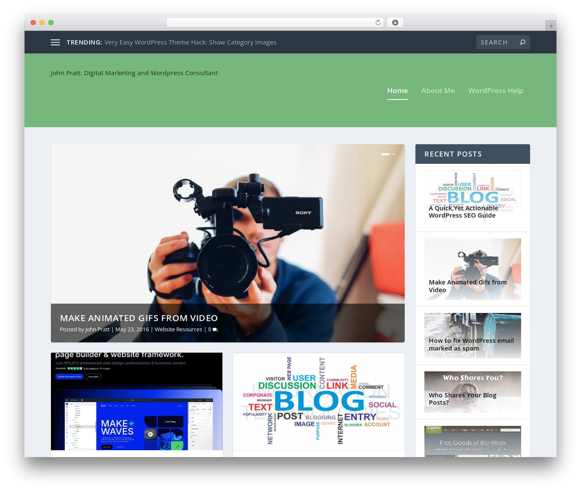Select second slider indicator dot
This screenshot has width=581, height=492.
pos(394,154)
